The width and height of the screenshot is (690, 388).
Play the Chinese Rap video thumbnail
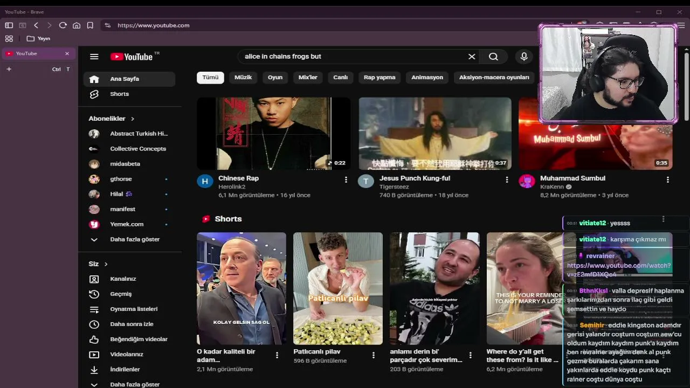point(273,134)
